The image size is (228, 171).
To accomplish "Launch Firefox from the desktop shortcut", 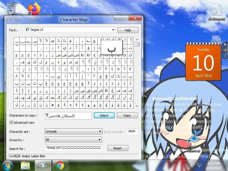I will coord(34,9).
